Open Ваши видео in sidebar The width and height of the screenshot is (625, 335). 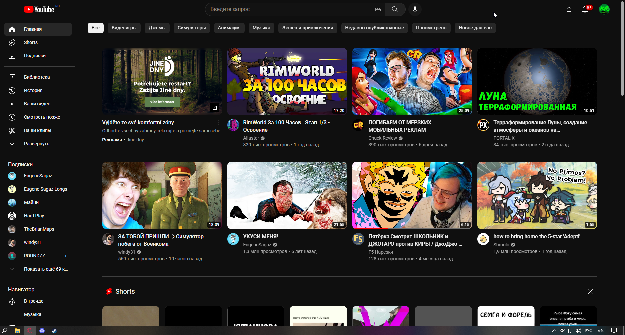click(x=38, y=104)
